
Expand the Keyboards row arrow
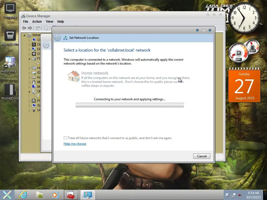29,78
